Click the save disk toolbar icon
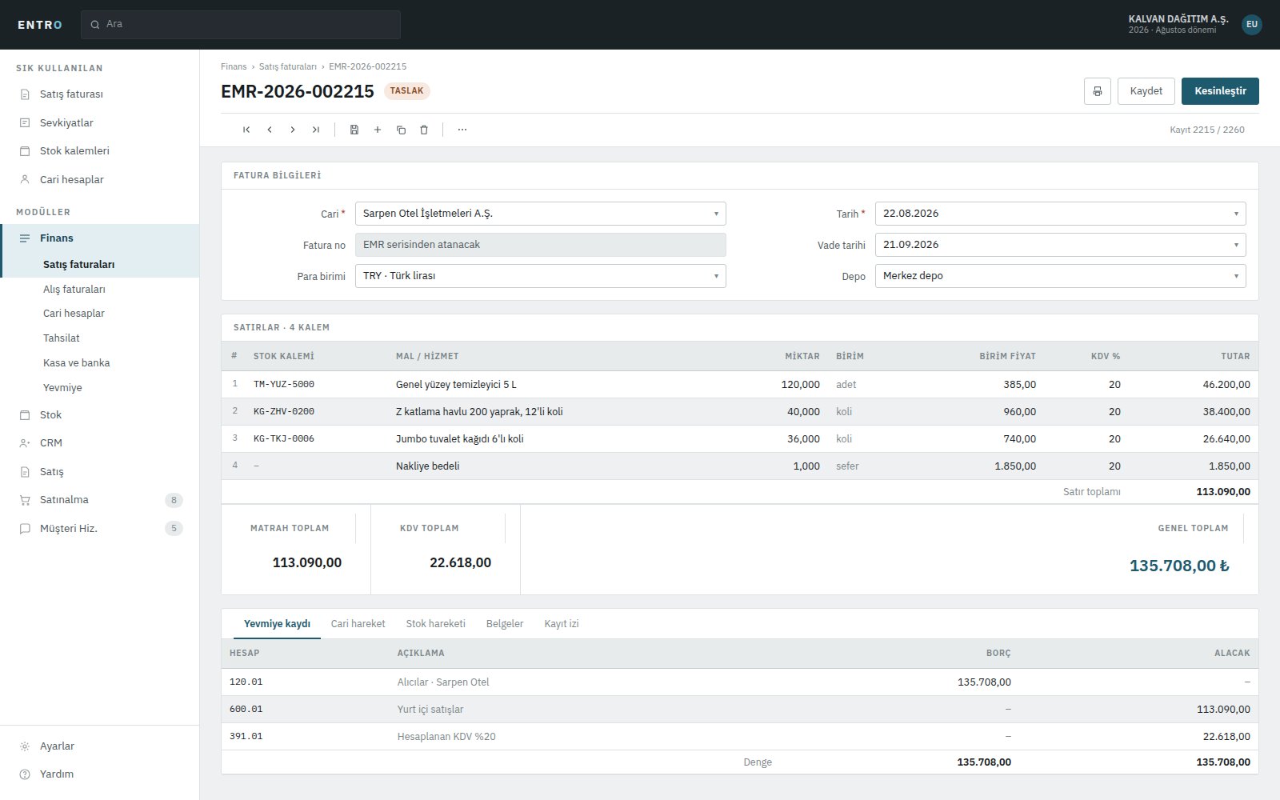 tap(354, 130)
